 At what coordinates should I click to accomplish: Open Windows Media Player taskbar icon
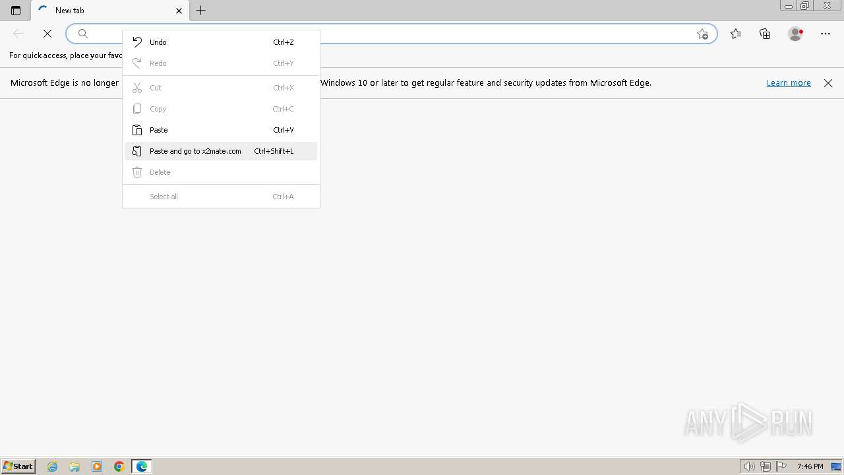tap(97, 466)
